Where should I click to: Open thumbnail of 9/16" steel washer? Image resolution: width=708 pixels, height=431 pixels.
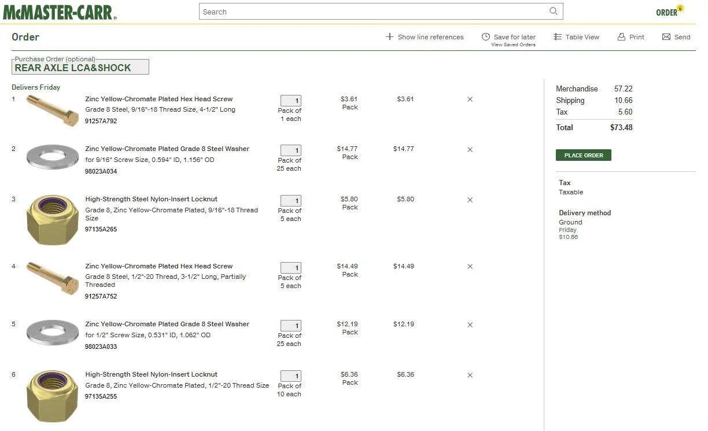coord(53,157)
